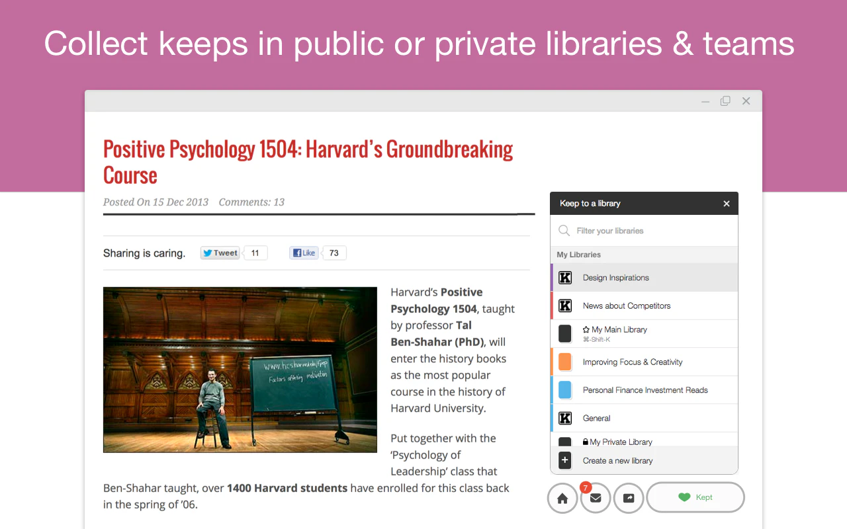Click Create a new library
847x529 pixels.
click(644, 460)
